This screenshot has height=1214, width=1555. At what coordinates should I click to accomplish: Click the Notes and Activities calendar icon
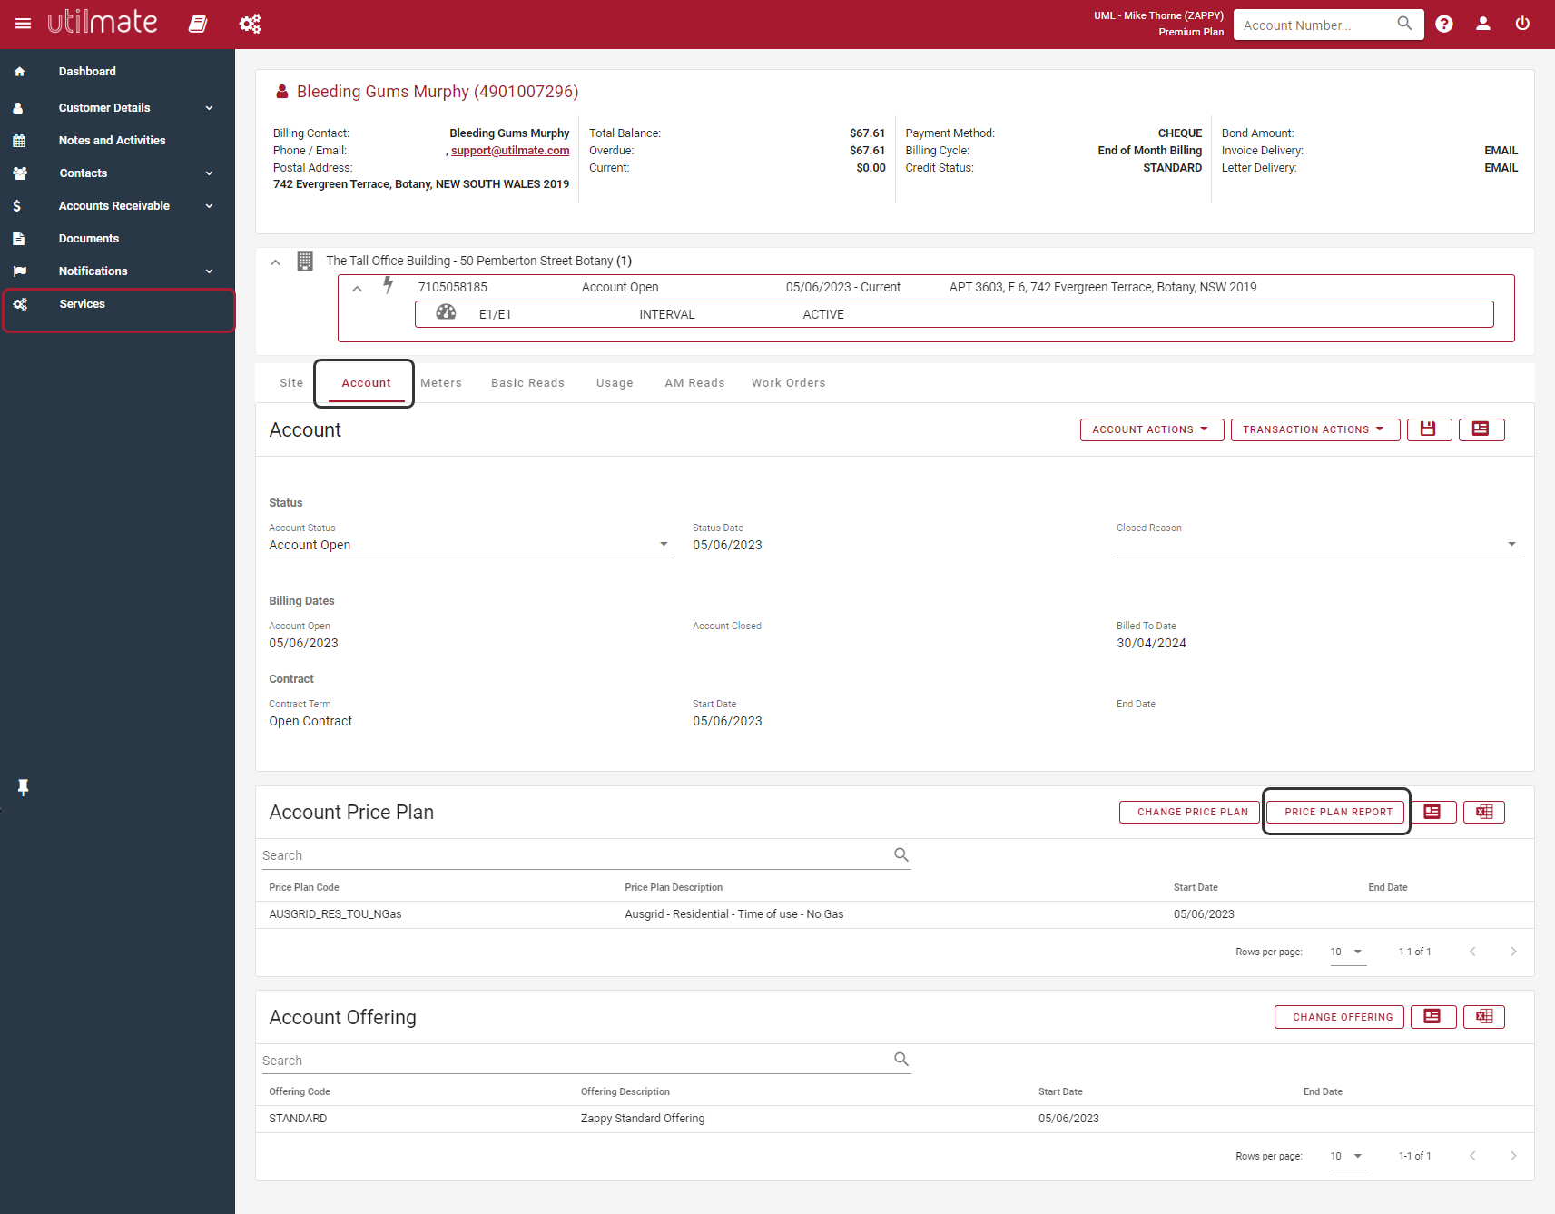(19, 141)
